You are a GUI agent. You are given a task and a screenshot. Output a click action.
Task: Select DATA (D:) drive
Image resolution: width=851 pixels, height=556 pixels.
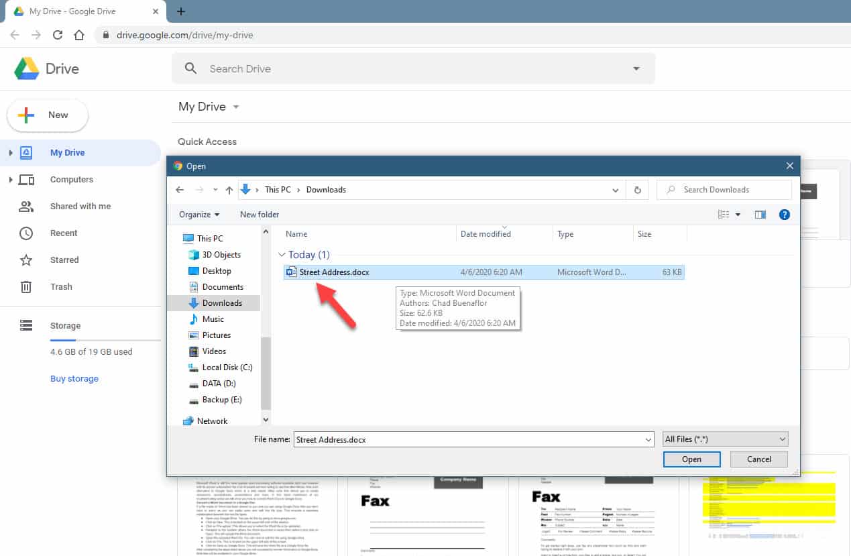click(x=219, y=384)
